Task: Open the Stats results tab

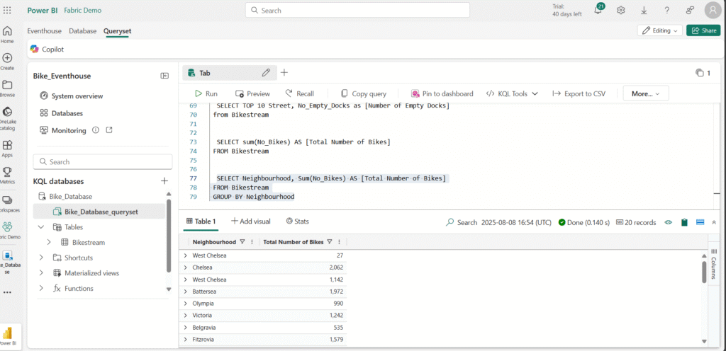Action: point(297,221)
